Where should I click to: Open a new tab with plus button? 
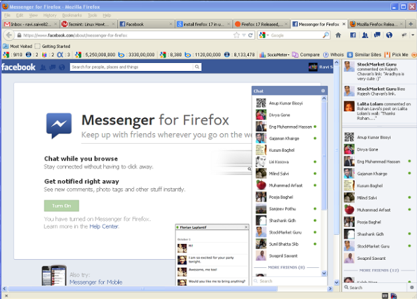click(x=410, y=24)
